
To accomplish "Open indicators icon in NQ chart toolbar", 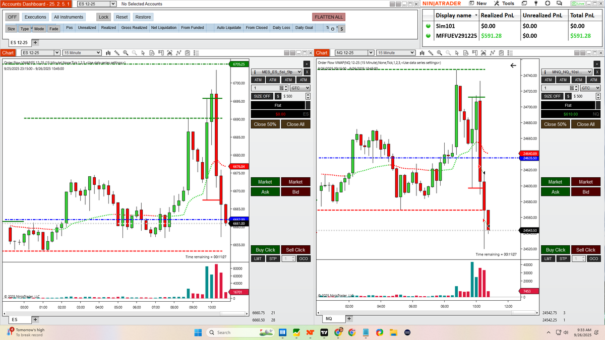I will point(493,53).
